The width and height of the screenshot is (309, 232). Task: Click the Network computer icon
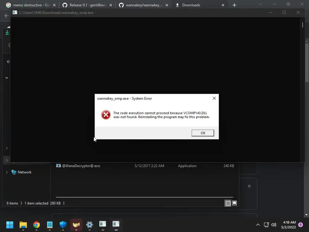[x=14, y=172]
